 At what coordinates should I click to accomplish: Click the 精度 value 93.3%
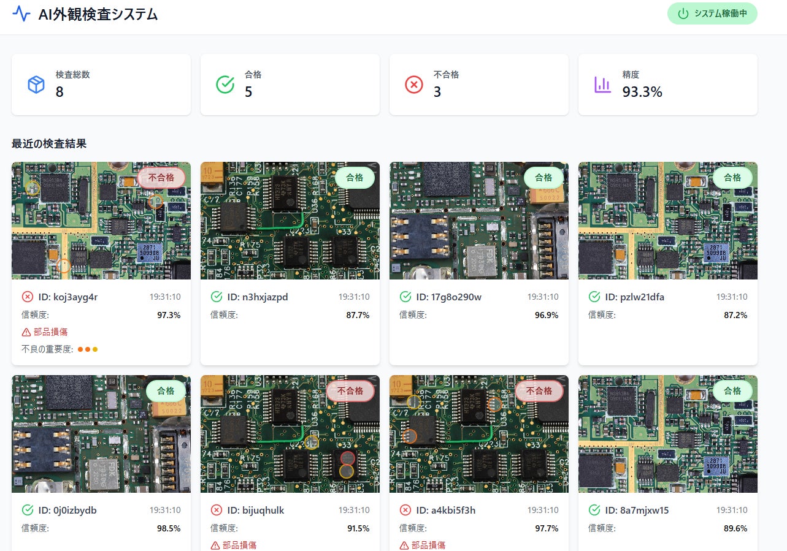(642, 92)
